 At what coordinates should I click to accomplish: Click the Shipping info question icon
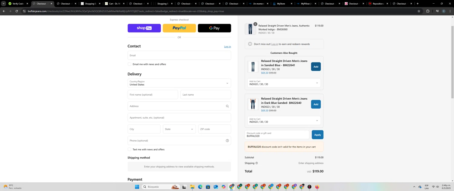(x=257, y=163)
